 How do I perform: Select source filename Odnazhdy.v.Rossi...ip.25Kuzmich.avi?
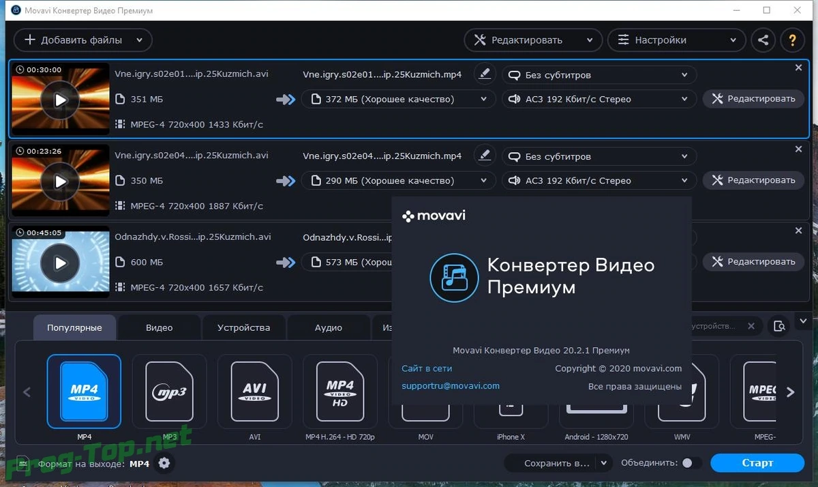(x=193, y=237)
